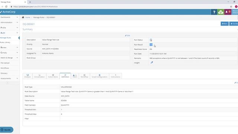
Task: Open Rules Library in sidebar
Action: coord(5,42)
